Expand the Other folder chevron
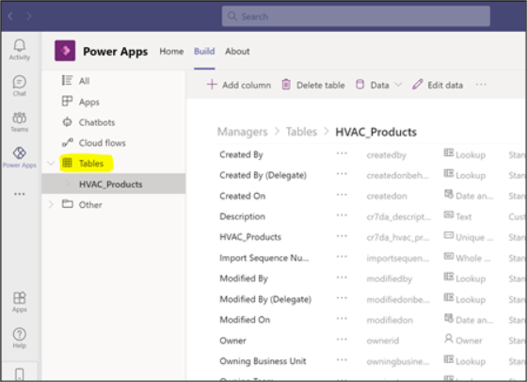527x382 pixels. (x=51, y=204)
